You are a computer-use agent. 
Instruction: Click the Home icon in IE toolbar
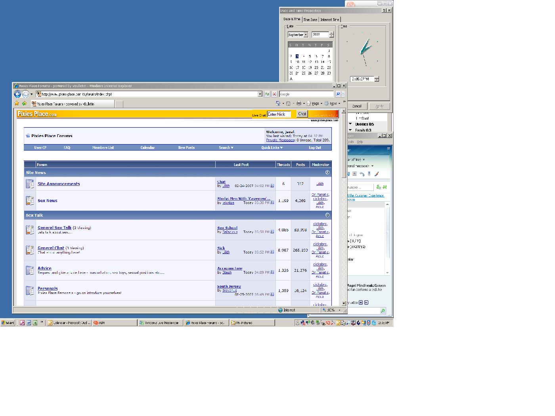click(278, 103)
